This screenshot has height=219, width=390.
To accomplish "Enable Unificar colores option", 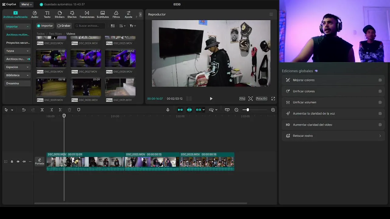I will point(380,91).
